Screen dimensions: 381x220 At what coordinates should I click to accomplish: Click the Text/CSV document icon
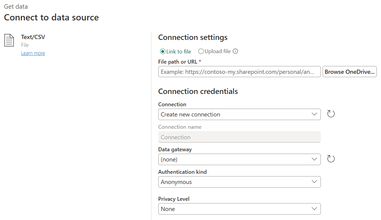tap(9, 40)
